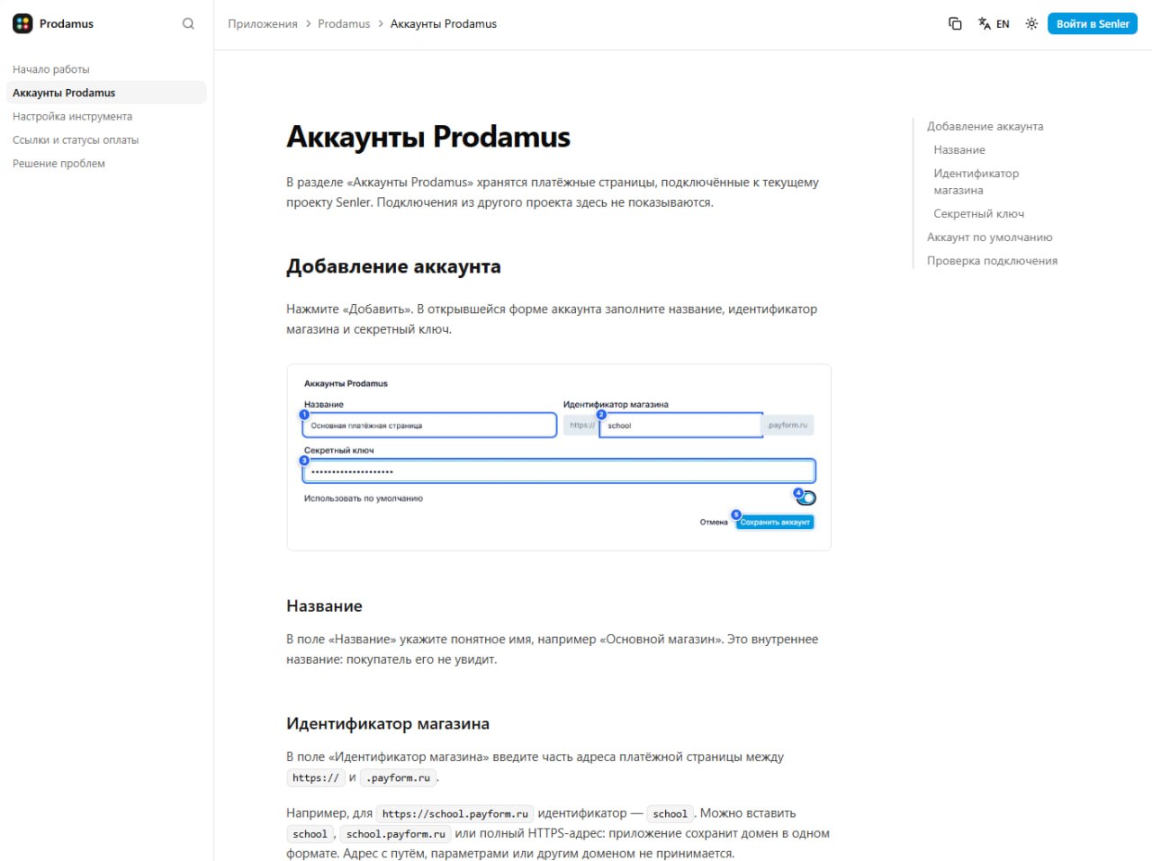
Task: Open the account form screenshot image
Action: click(559, 457)
